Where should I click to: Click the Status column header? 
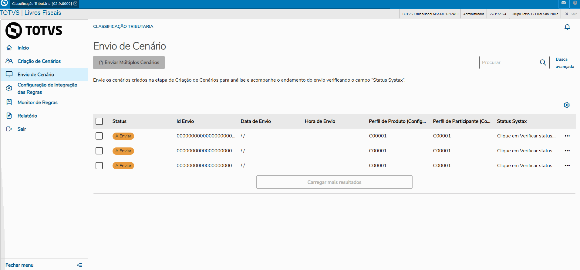[120, 121]
